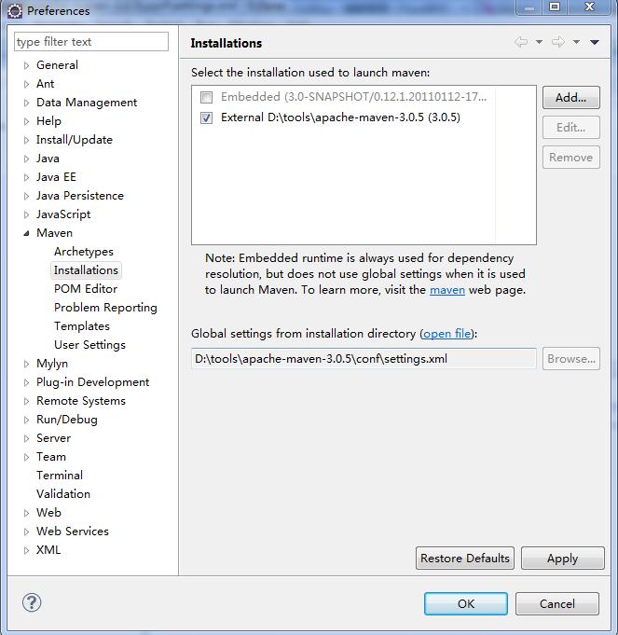Expand the Remote Systems node

pyautogui.click(x=26, y=401)
